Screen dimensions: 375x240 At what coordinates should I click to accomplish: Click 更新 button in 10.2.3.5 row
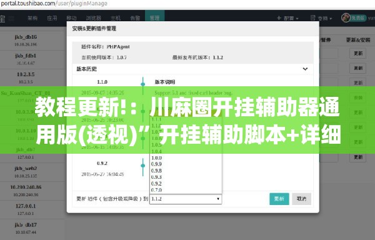tap(358, 82)
